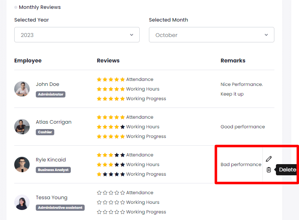The height and width of the screenshot is (220, 299).
Task: Click the trash delete icon for Ryle Kincaid
Action: [269, 170]
